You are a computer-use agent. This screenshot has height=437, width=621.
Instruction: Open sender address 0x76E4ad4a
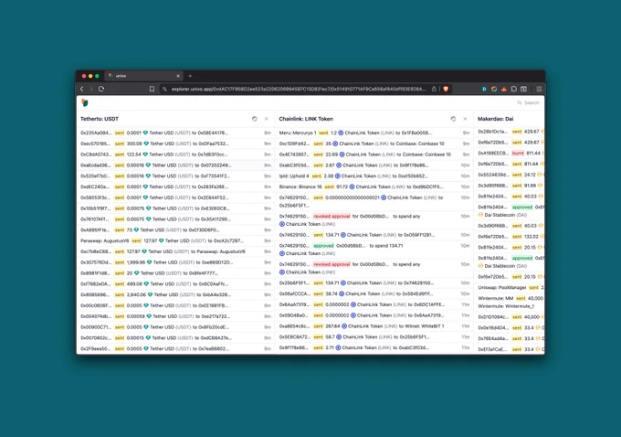(x=492, y=338)
